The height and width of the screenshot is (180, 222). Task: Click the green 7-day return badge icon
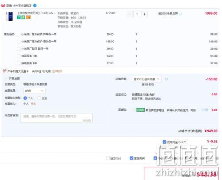[x=19, y=17]
